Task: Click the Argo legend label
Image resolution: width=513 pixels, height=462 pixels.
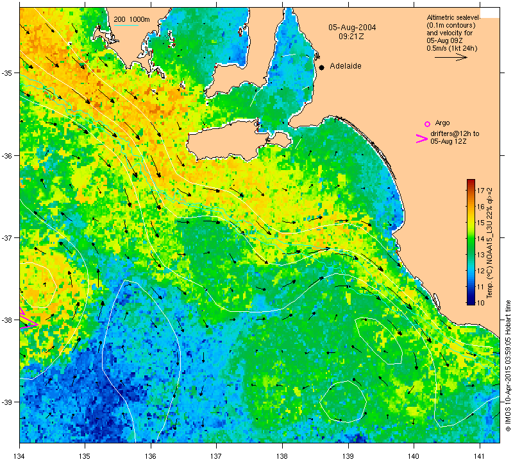Action: coord(442,123)
